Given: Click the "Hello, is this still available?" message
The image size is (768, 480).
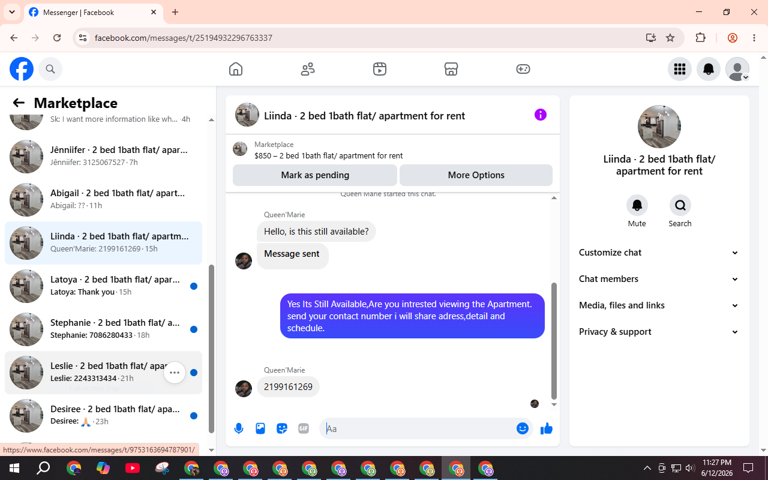Looking at the screenshot, I should click(x=316, y=232).
